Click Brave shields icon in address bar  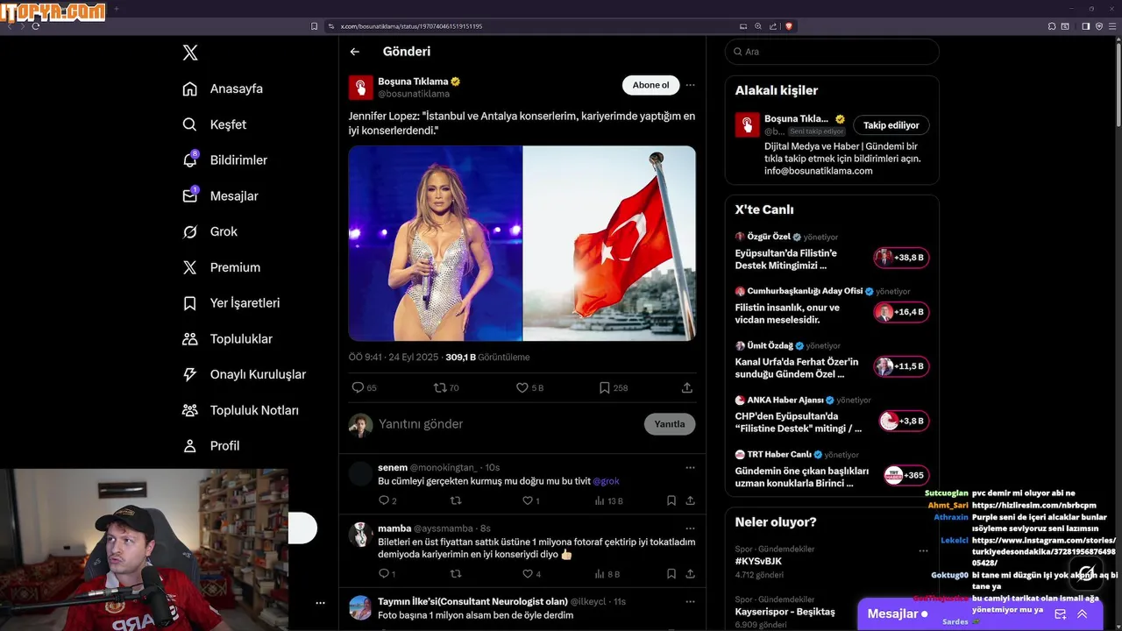pyautogui.click(x=789, y=26)
